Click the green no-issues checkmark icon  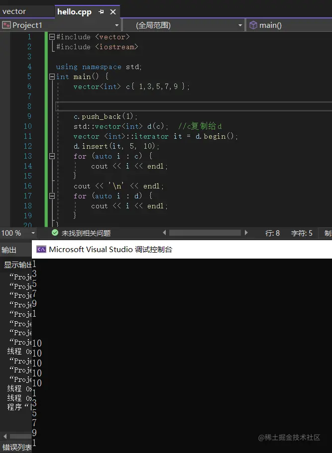point(55,233)
